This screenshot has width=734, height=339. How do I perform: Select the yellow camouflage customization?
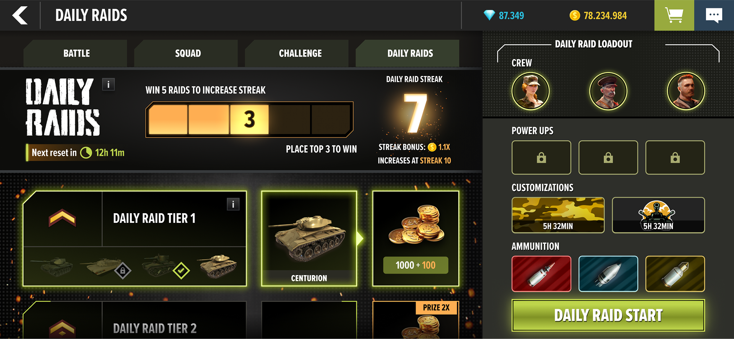[558, 215]
